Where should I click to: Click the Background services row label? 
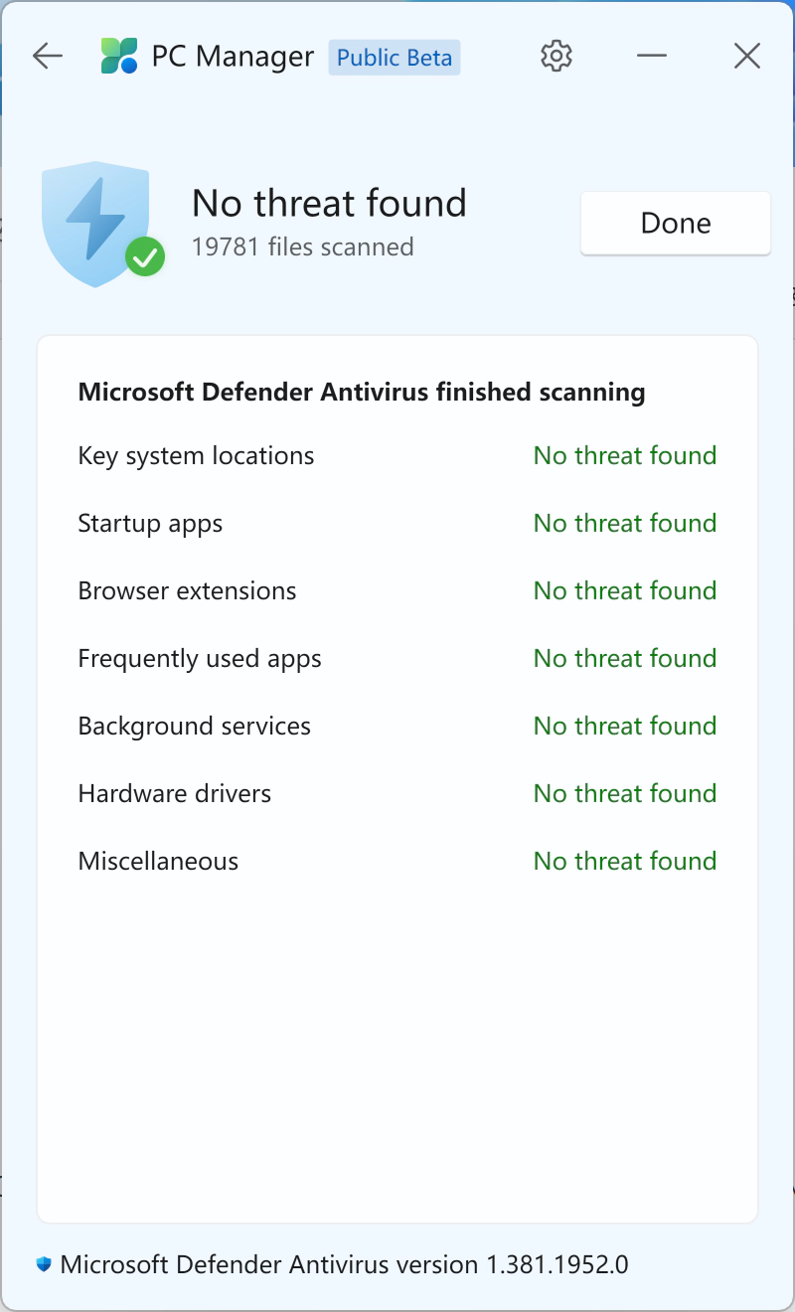point(195,727)
